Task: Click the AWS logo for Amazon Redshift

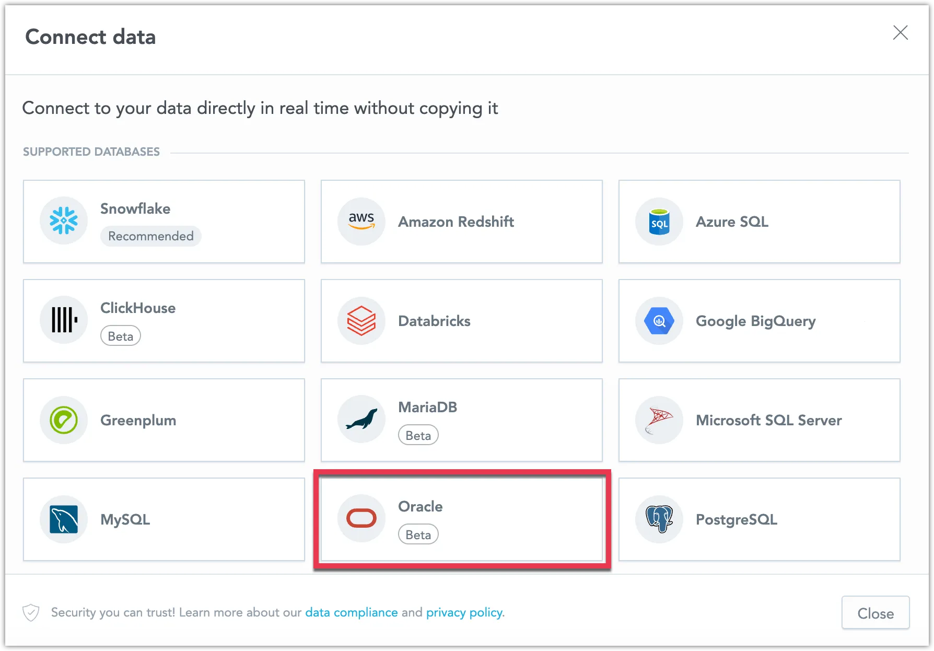Action: 361,221
